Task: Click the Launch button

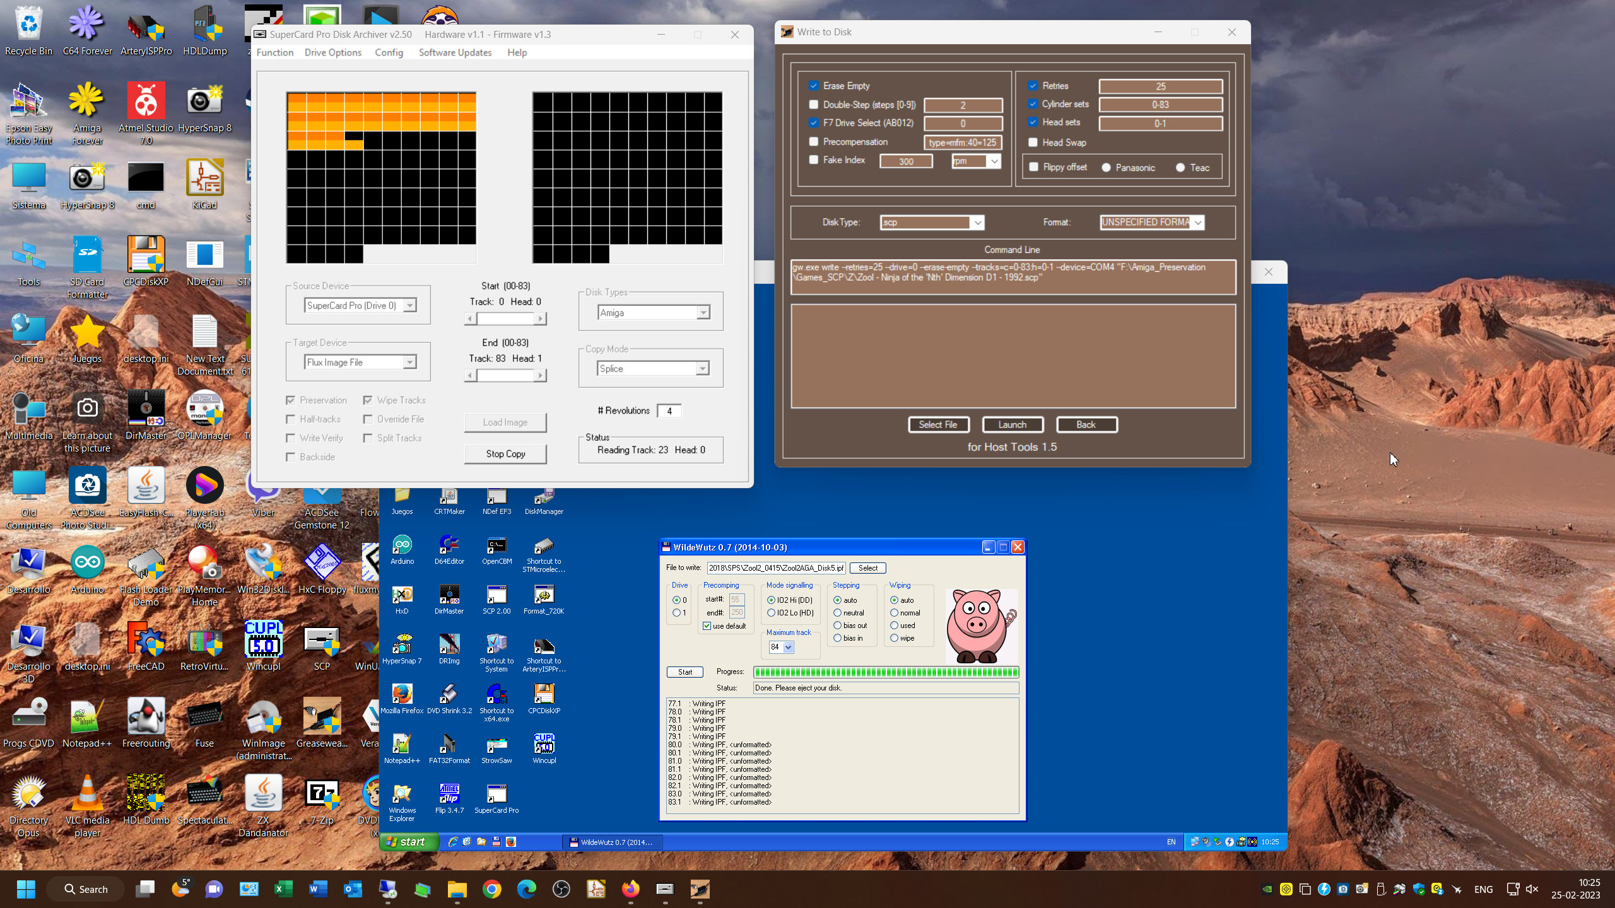Action: [x=1013, y=425]
